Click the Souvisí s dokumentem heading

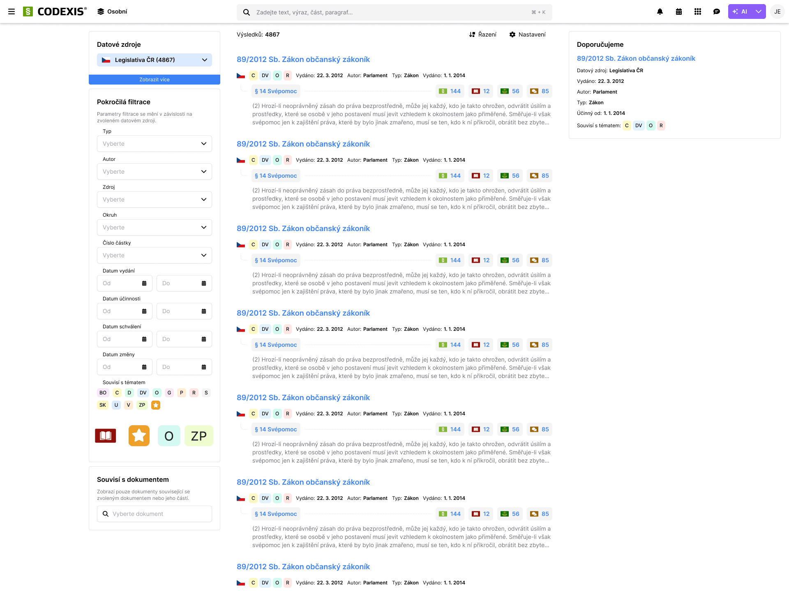pos(133,479)
